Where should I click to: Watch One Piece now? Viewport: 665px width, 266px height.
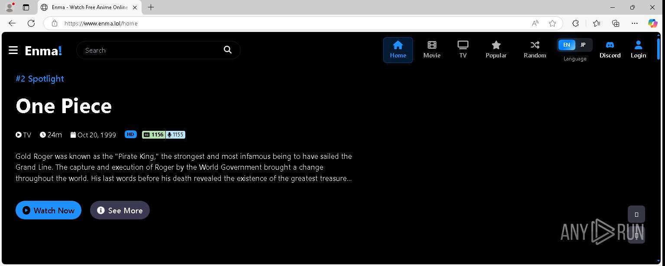[48, 210]
